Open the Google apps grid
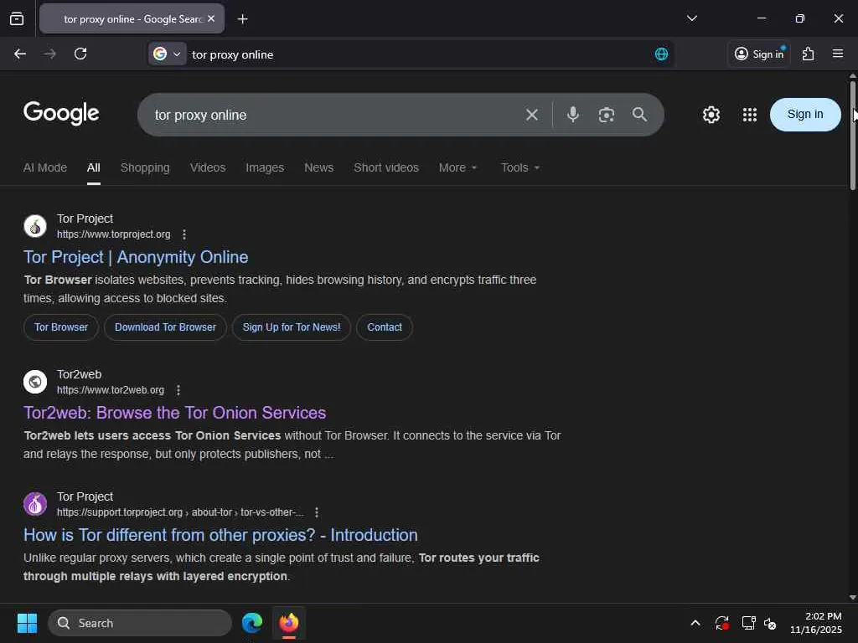The width and height of the screenshot is (858, 643). click(x=750, y=115)
